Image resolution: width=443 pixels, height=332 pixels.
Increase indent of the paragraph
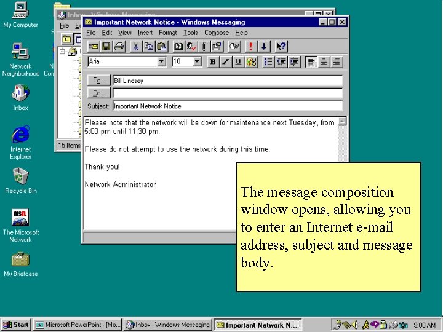tap(294, 62)
